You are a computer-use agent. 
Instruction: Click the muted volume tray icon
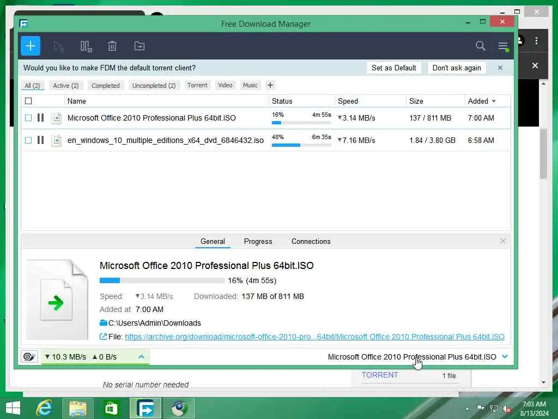[506, 408]
